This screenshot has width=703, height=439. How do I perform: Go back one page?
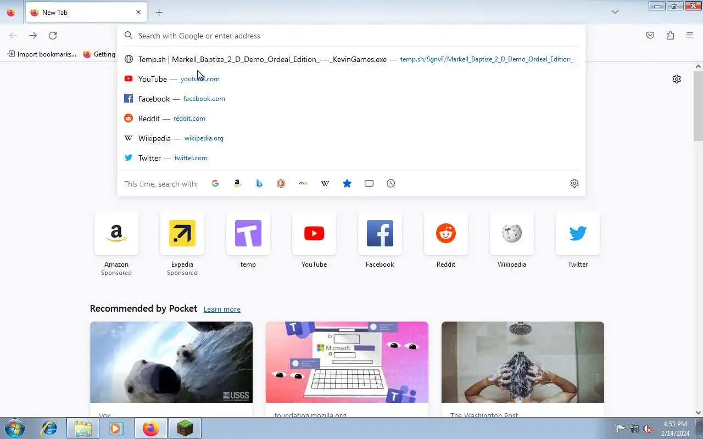point(13,35)
